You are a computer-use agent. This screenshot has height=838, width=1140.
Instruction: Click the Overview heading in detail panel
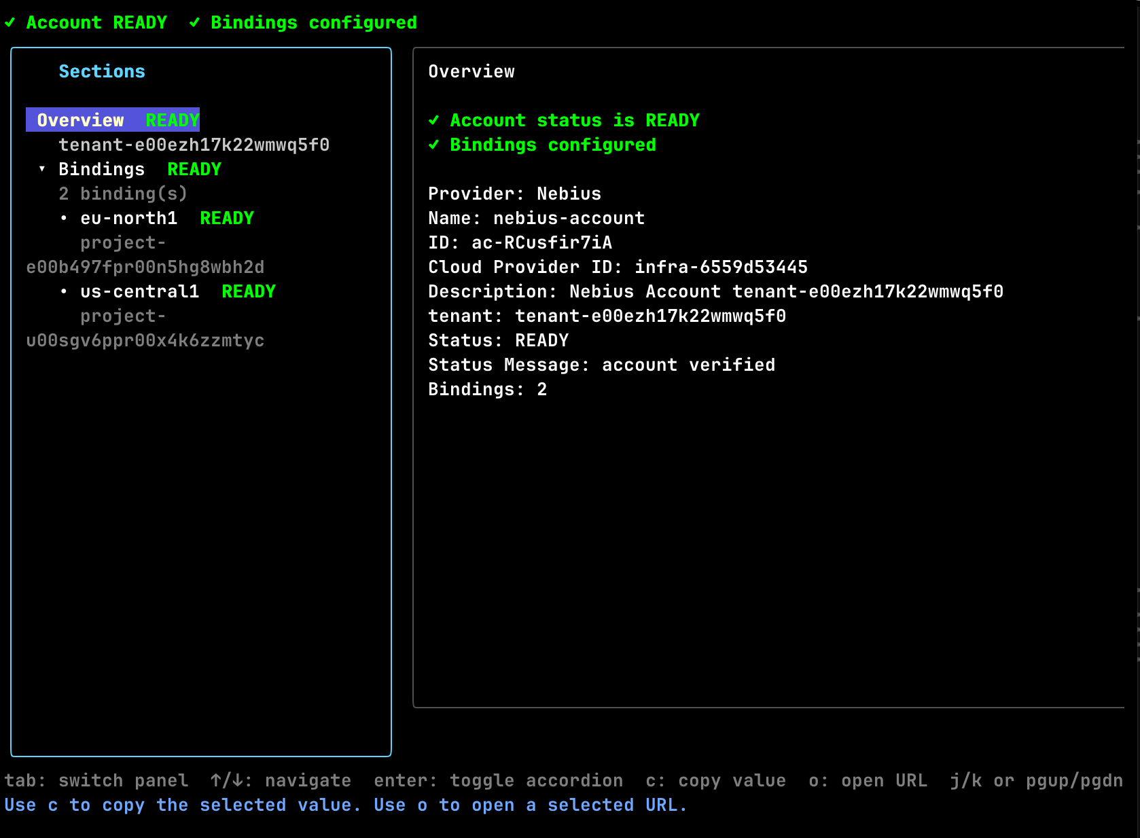[471, 71]
